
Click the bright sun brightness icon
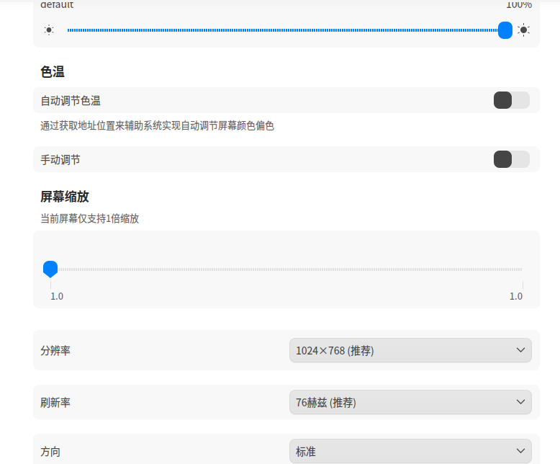(x=523, y=30)
